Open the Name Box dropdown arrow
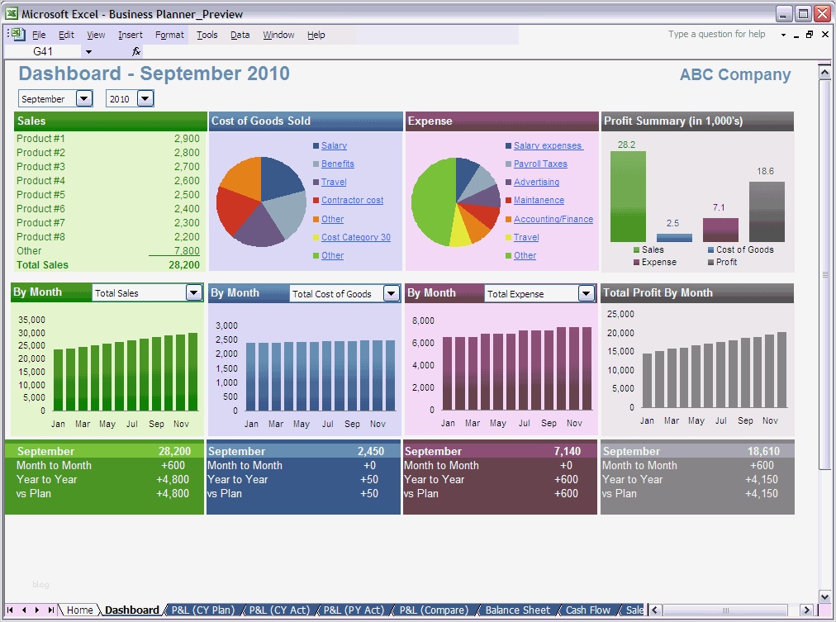Screen dimensions: 836x622 click(x=88, y=51)
